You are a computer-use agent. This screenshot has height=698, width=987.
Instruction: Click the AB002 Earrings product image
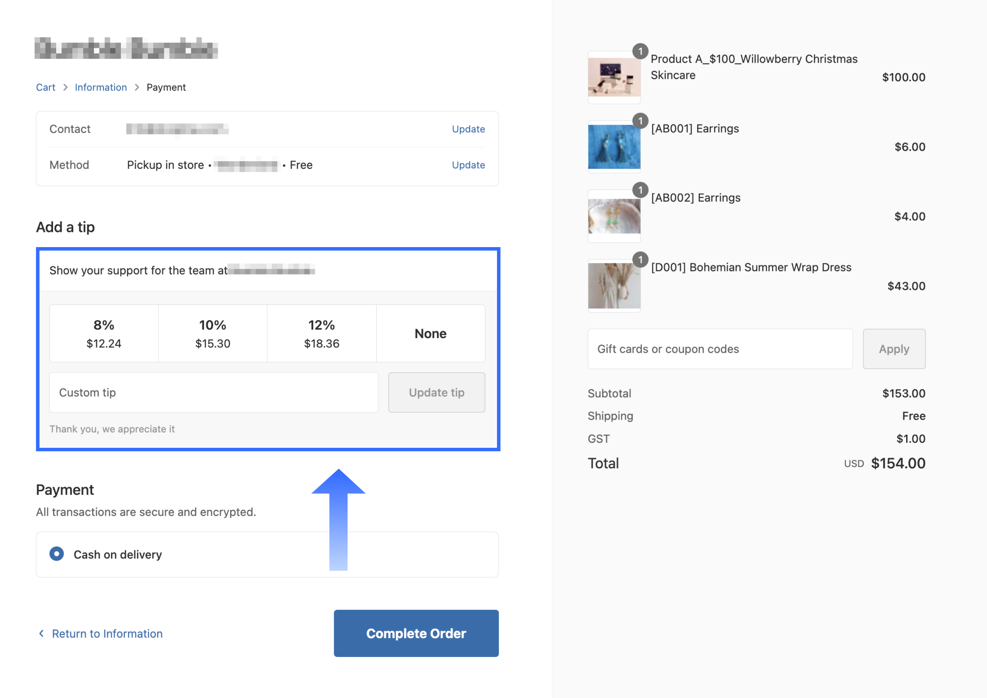614,216
